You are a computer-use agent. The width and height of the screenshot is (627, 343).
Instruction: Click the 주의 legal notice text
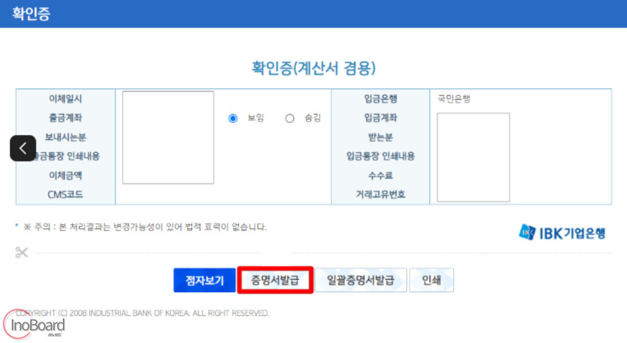[145, 227]
